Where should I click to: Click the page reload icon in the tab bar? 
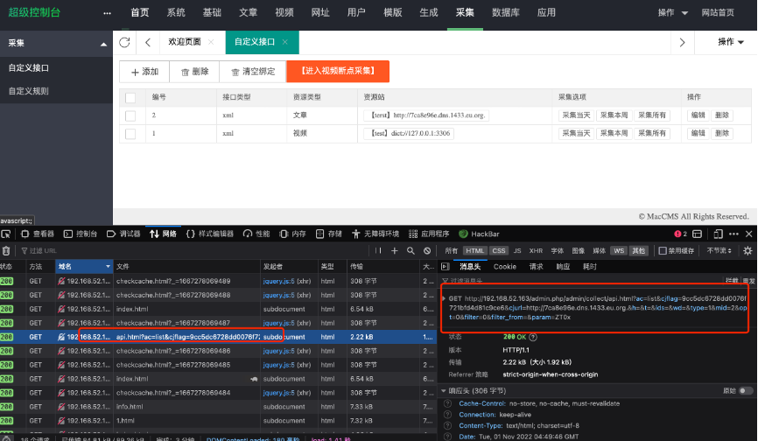(x=124, y=43)
